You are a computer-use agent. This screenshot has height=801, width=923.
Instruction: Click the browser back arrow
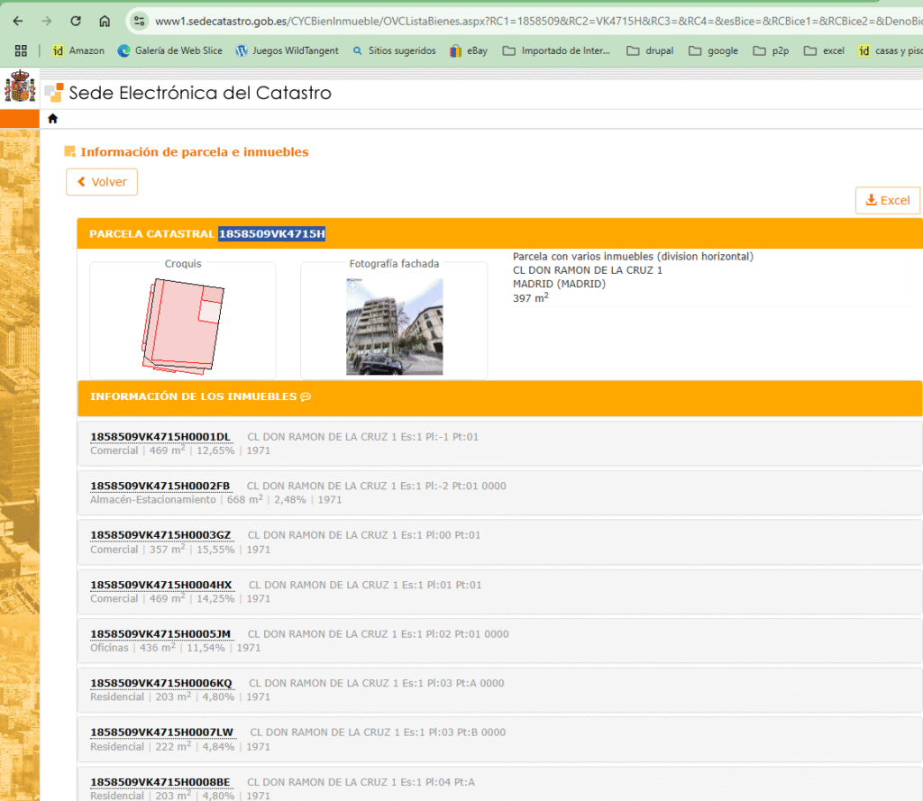click(x=18, y=21)
